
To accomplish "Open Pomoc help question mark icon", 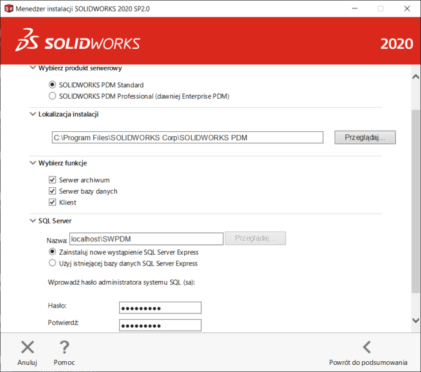I will tap(64, 347).
